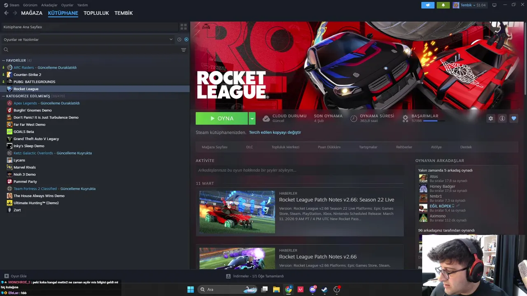Image resolution: width=527 pixels, height=296 pixels.
Task: Open Season 22 patch notes thumbnail
Action: pos(237,212)
